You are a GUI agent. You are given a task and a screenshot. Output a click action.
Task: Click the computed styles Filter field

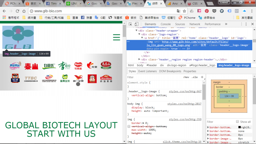220,122
